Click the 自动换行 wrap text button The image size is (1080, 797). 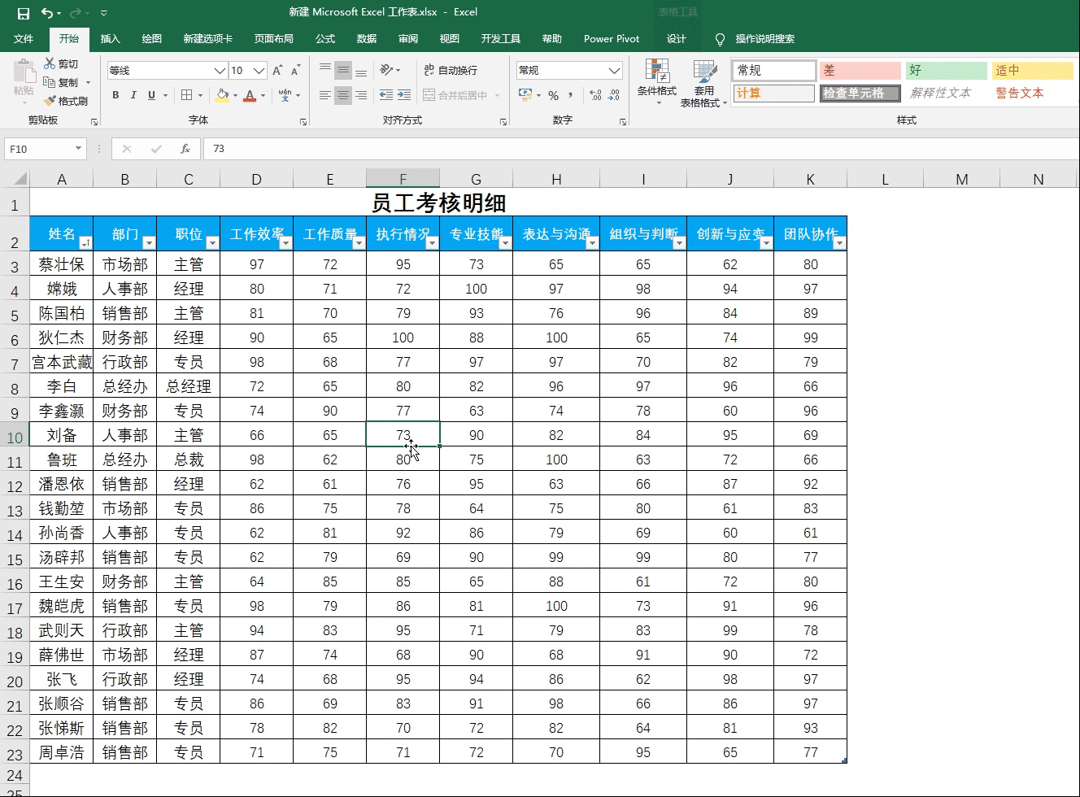point(451,70)
